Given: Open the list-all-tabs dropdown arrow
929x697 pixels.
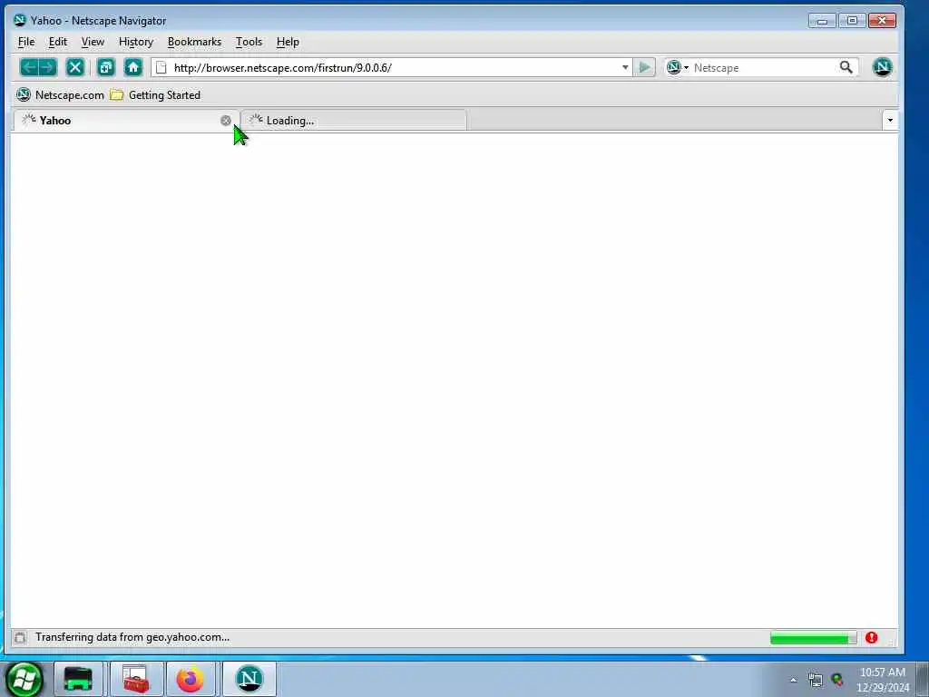Looking at the screenshot, I should click(x=890, y=121).
